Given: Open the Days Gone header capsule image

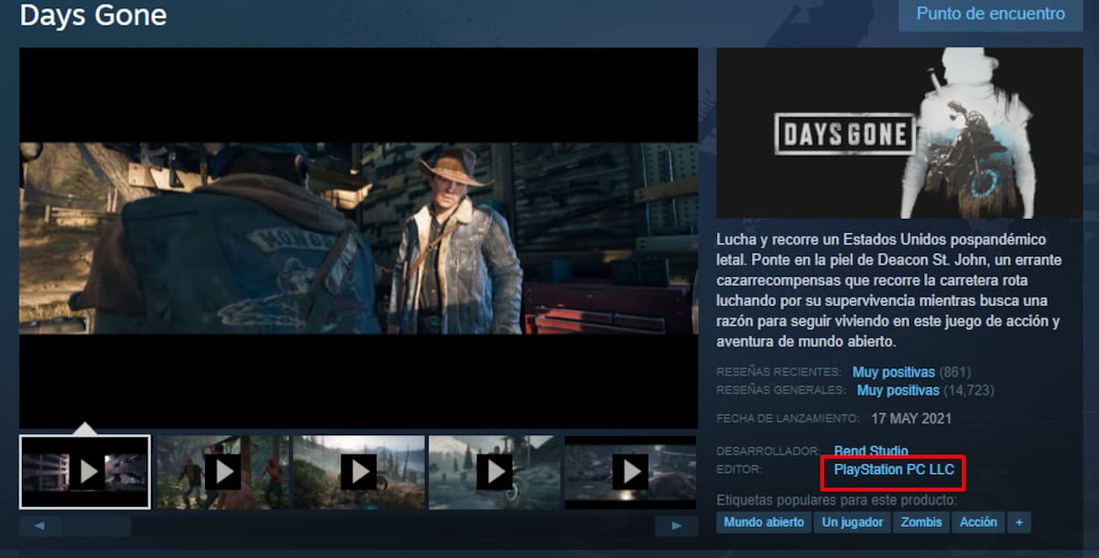Looking at the screenshot, I should click(x=899, y=133).
